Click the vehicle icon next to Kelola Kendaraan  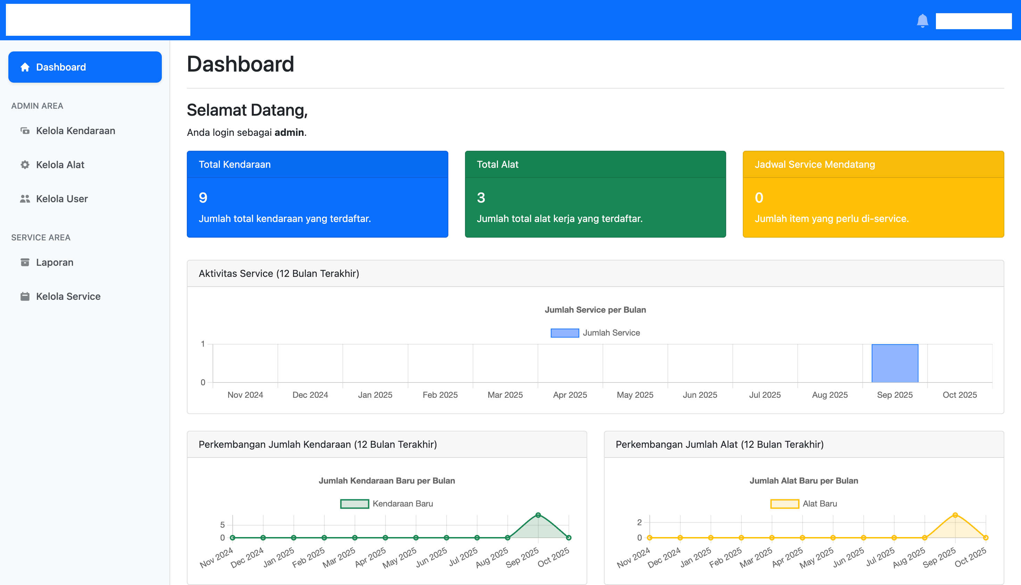click(x=25, y=131)
